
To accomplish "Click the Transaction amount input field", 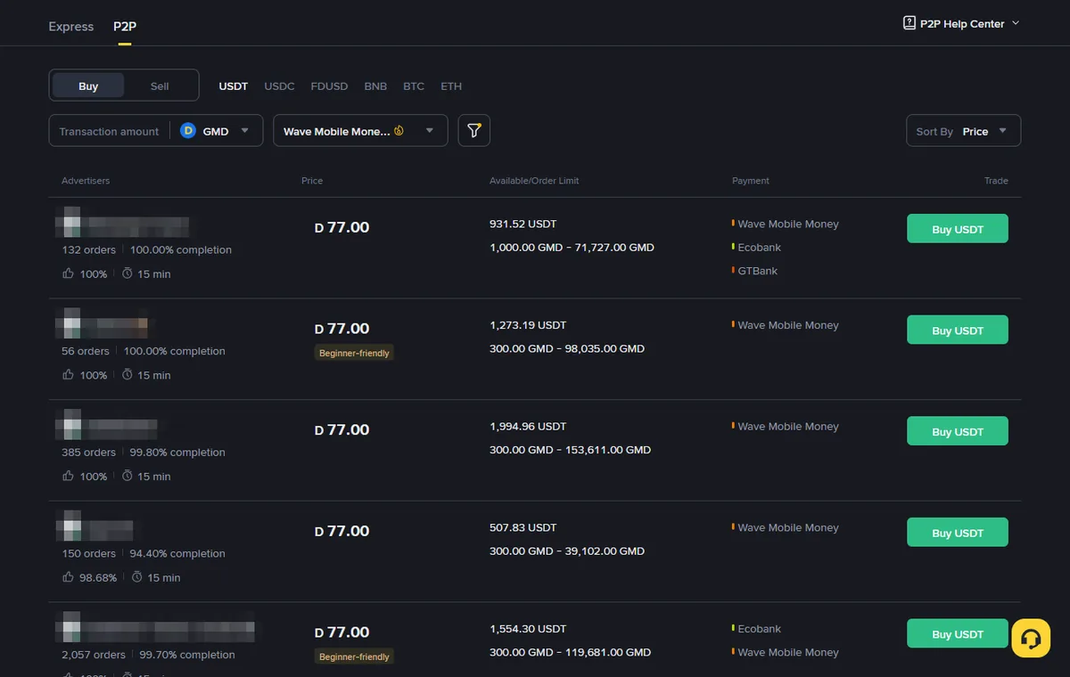I will tap(109, 131).
